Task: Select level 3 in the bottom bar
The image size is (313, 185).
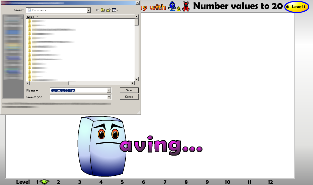Action: (80, 182)
